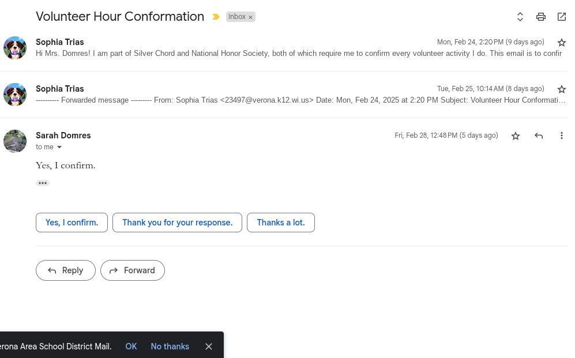Remove the Inbox label
This screenshot has width=575, height=358.
tap(250, 17)
